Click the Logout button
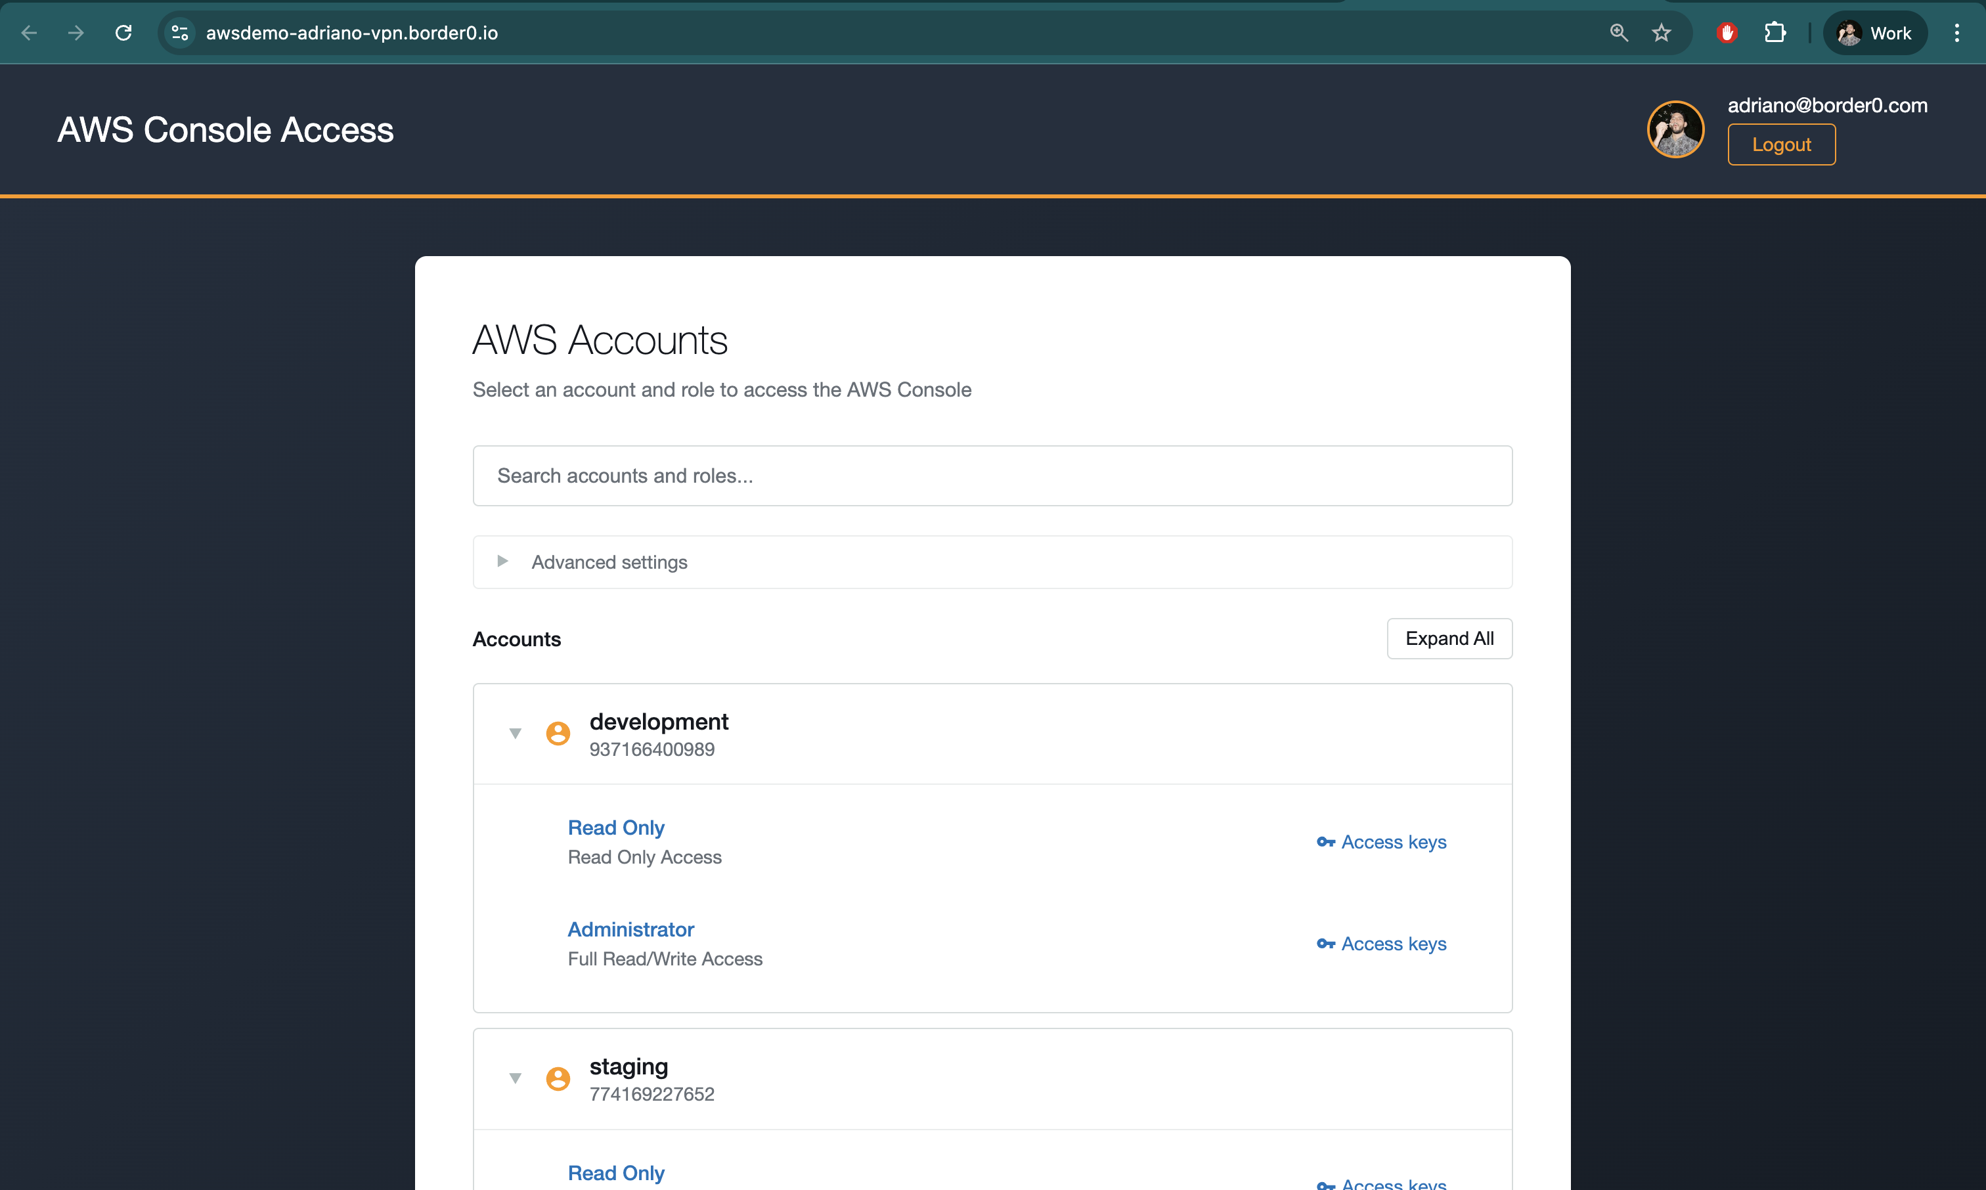 (1780, 144)
